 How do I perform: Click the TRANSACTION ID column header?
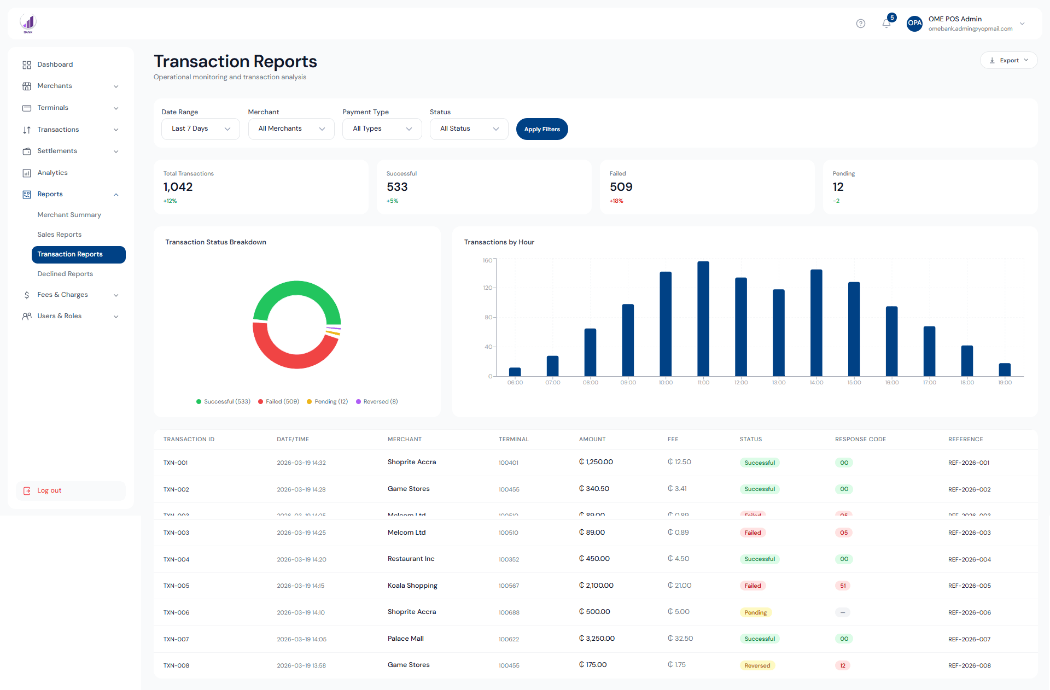[x=189, y=440]
